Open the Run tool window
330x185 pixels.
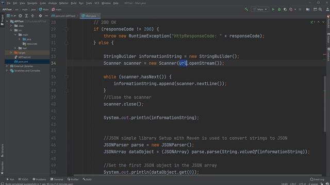(10, 179)
